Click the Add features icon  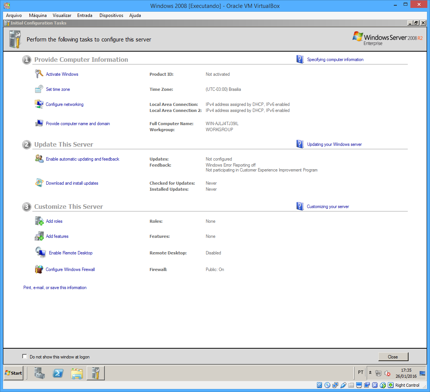click(x=39, y=236)
